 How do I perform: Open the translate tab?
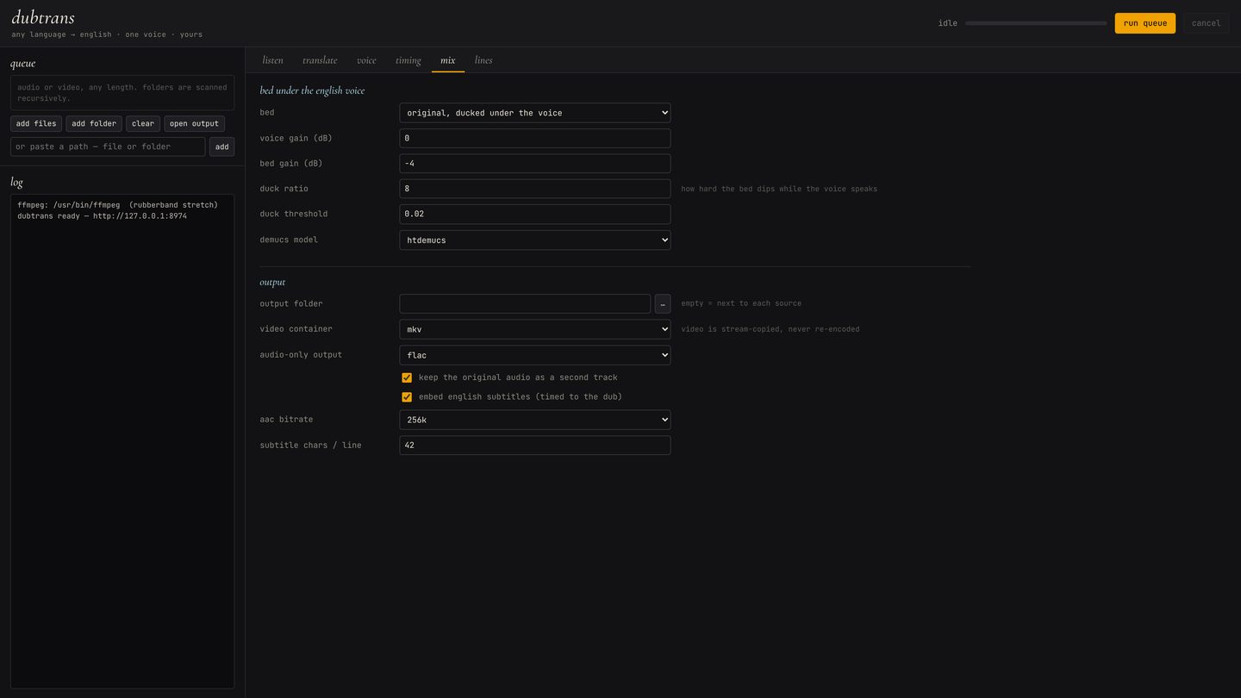point(320,60)
